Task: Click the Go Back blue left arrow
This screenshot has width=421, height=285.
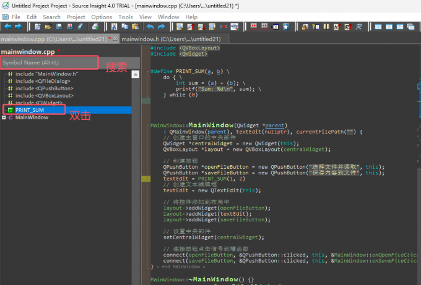Action: (x=8, y=27)
